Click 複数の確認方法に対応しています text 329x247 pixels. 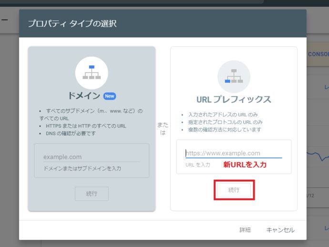click(x=225, y=130)
